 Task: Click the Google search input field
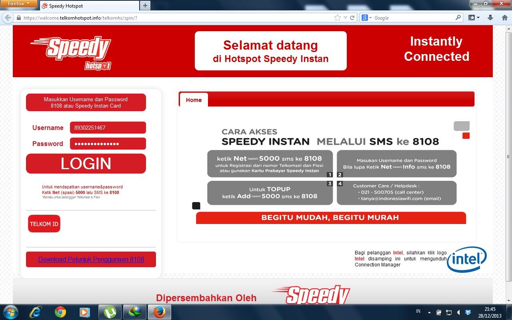coord(414,18)
